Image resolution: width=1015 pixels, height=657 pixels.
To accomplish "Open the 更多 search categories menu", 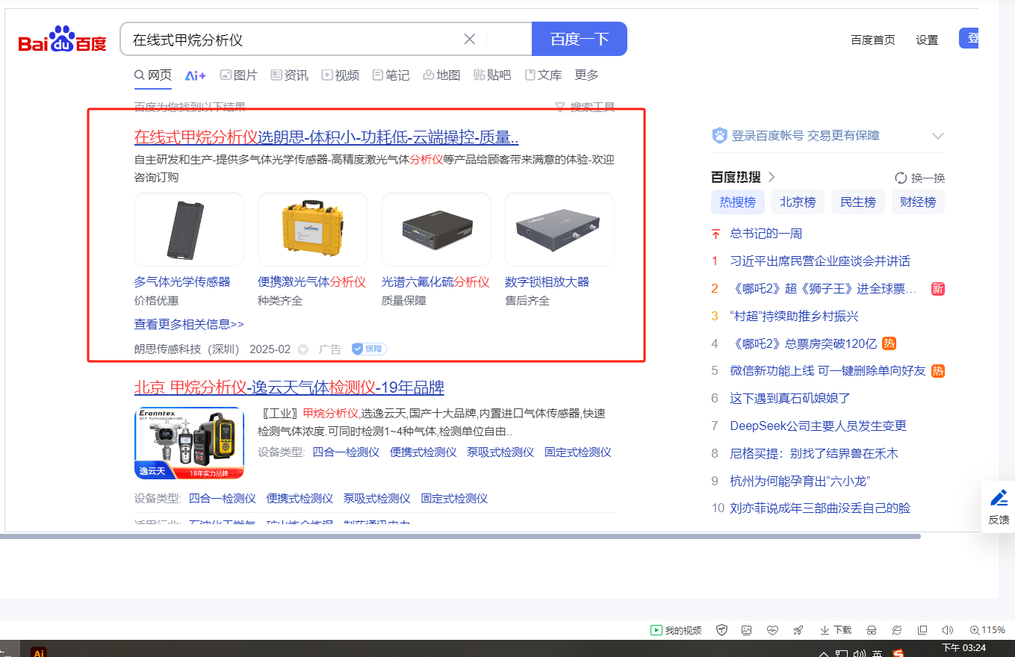I will click(586, 75).
